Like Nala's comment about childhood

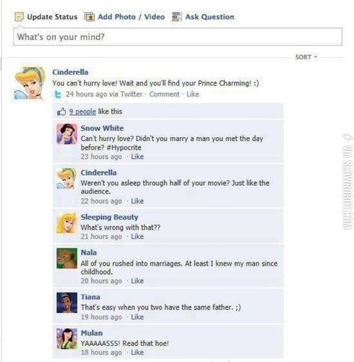(137, 281)
